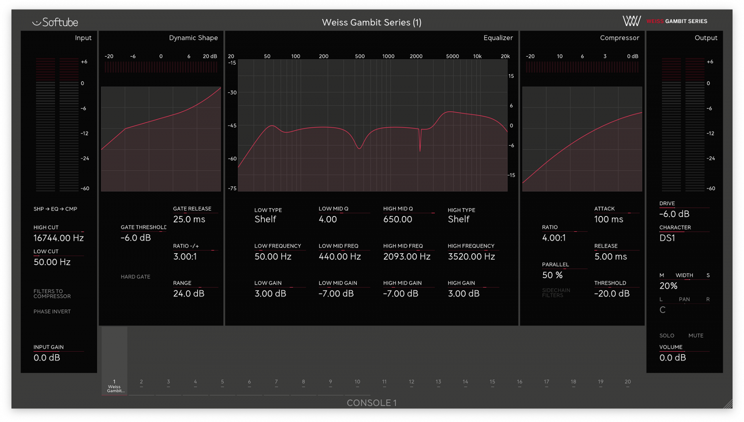
Task: Enable Filters to Compressor
Action: click(52, 294)
